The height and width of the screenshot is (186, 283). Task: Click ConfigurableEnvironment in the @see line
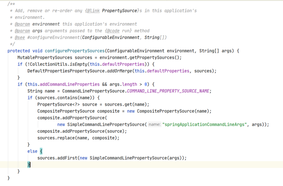[x=111, y=37]
